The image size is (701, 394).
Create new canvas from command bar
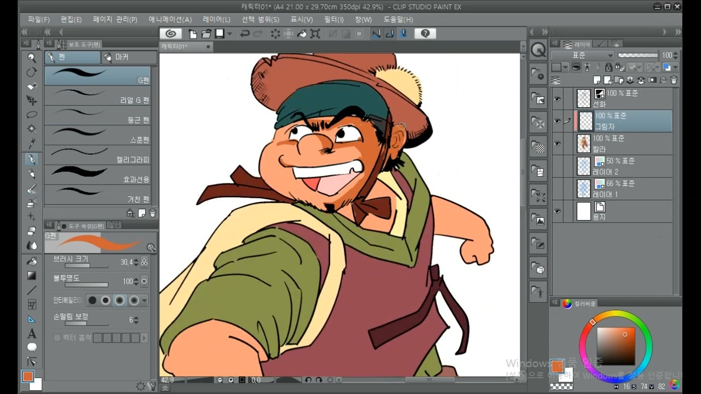pos(193,34)
